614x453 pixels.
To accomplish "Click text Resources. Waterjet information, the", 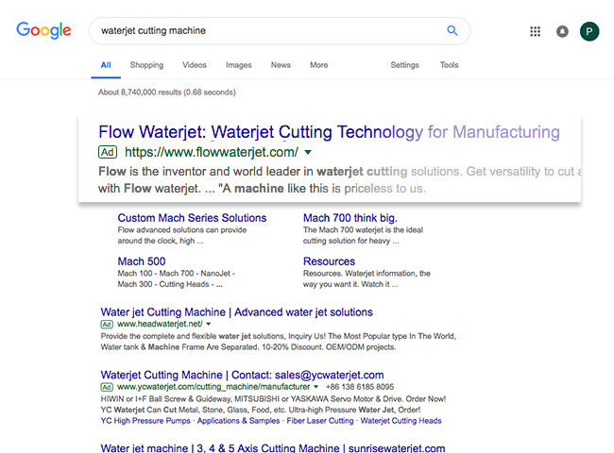I will pos(367,274).
